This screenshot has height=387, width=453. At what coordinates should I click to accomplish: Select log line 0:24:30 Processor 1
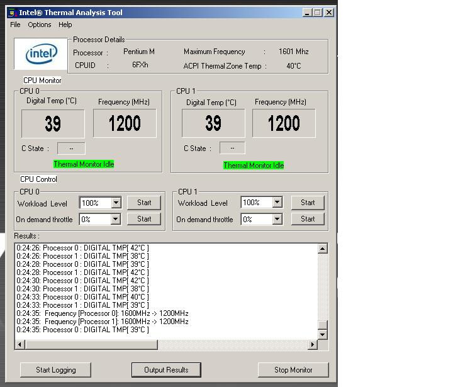82,289
